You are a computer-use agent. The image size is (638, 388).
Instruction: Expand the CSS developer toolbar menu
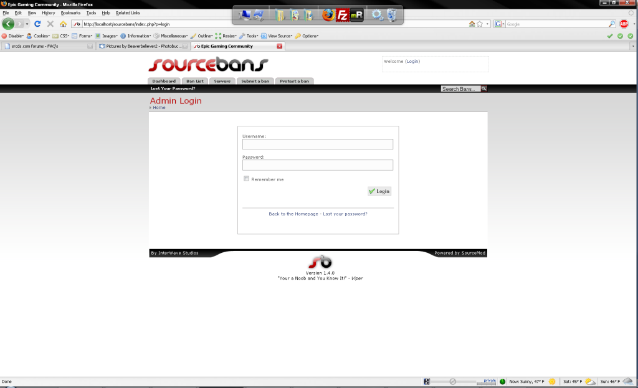tap(61, 35)
